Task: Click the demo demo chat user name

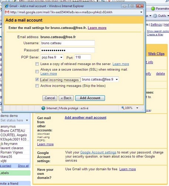Action: click(x=9, y=116)
